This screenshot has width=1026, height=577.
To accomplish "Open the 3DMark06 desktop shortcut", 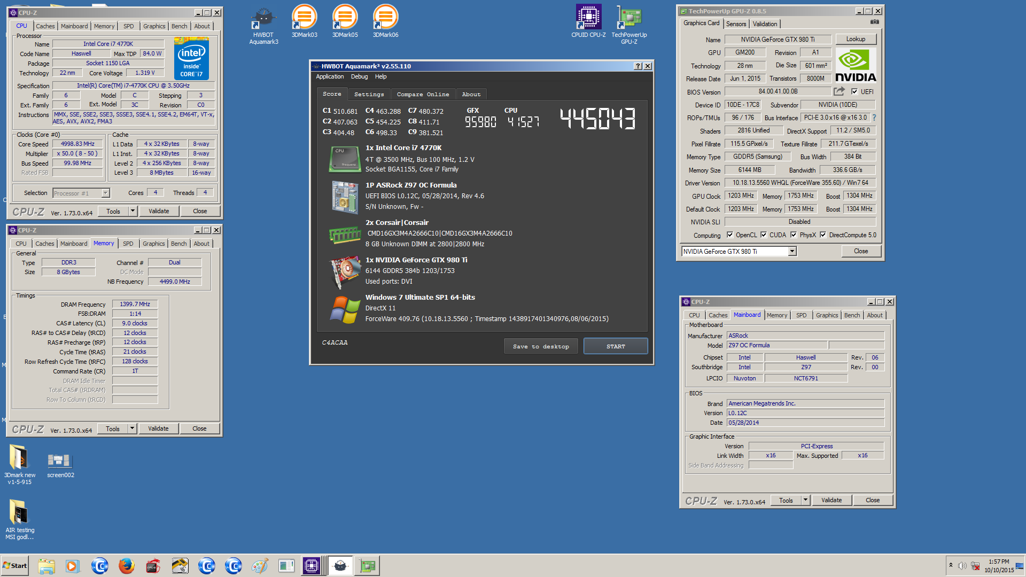I will tap(385, 21).
